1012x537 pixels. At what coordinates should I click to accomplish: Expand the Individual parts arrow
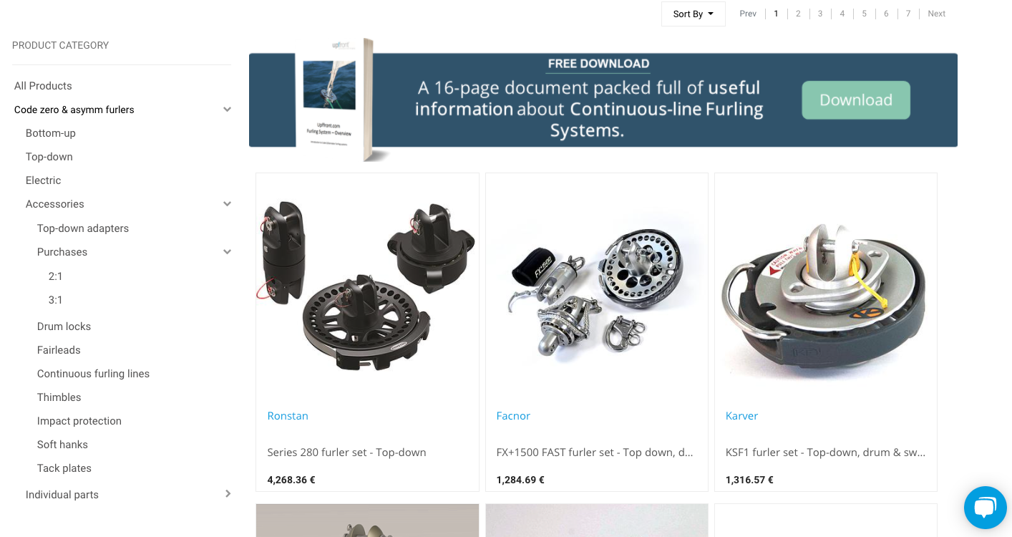click(x=228, y=494)
